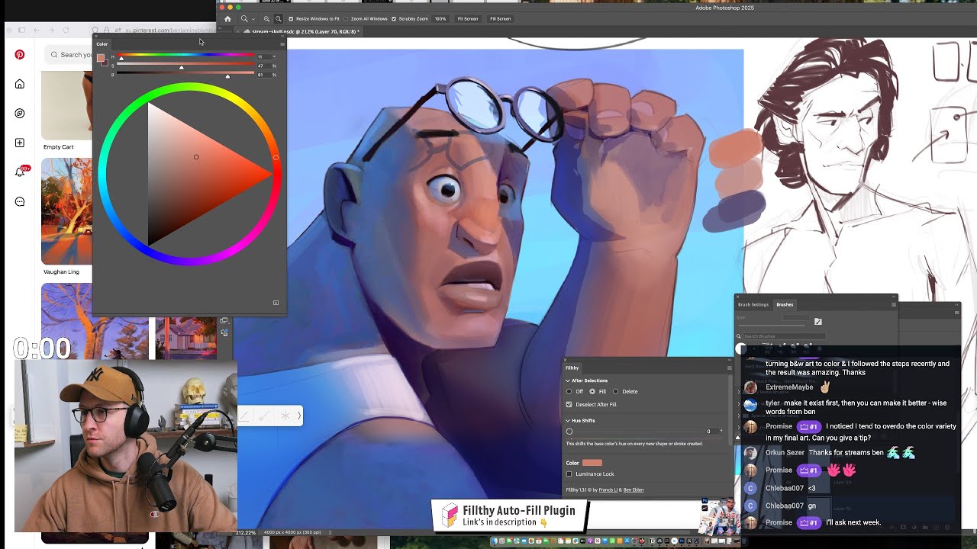Click the 100% zoom button
Screen dimensions: 977x549
[x=440, y=19]
